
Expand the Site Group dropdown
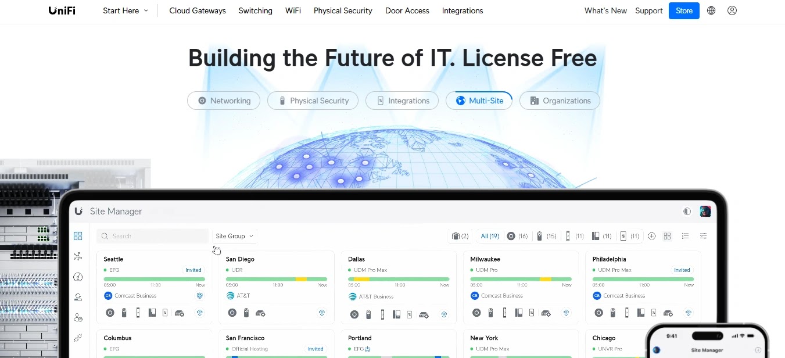[x=235, y=236]
